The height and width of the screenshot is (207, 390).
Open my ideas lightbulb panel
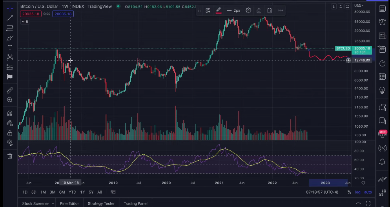tap(382, 90)
